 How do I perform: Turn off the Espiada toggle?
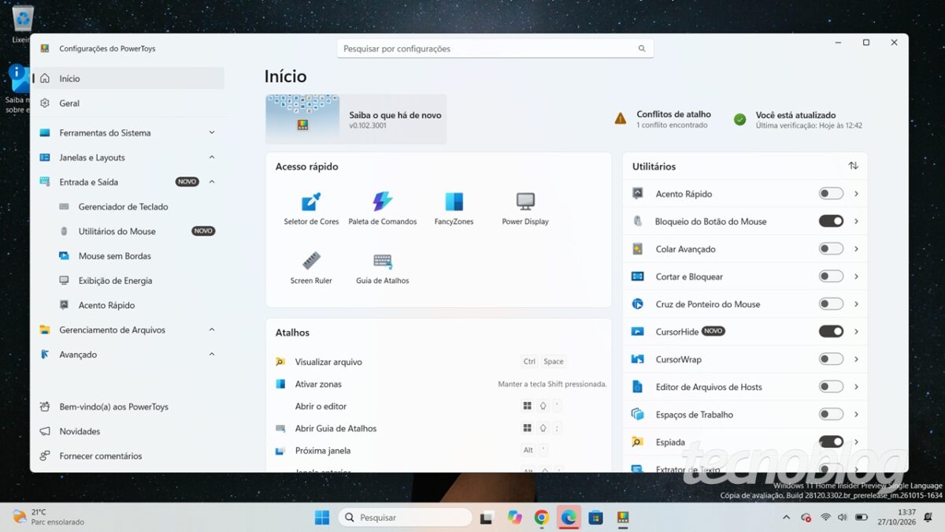click(831, 442)
